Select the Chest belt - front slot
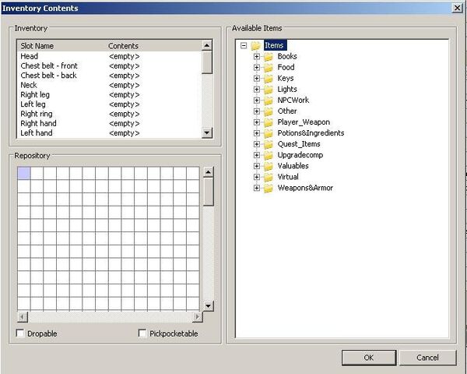This screenshot has width=467, height=374. tap(109, 66)
